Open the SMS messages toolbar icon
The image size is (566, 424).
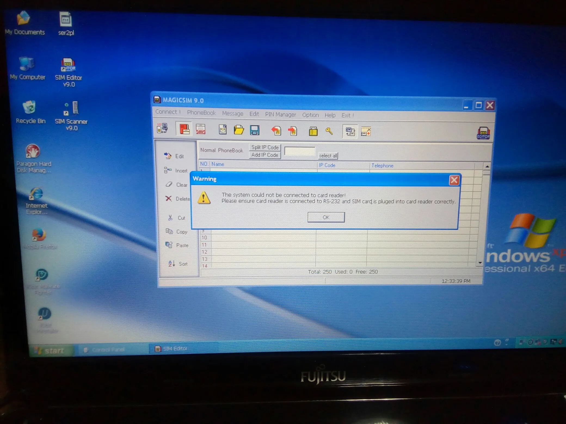201,130
